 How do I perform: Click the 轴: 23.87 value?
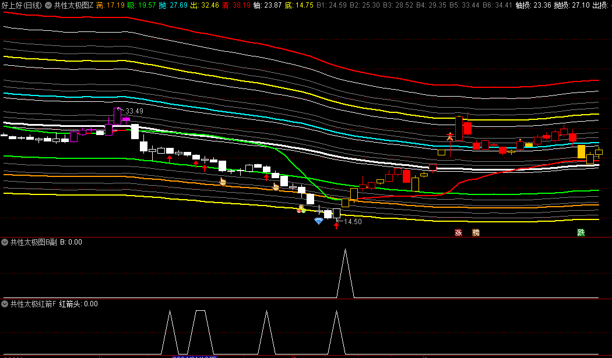pos(268,5)
